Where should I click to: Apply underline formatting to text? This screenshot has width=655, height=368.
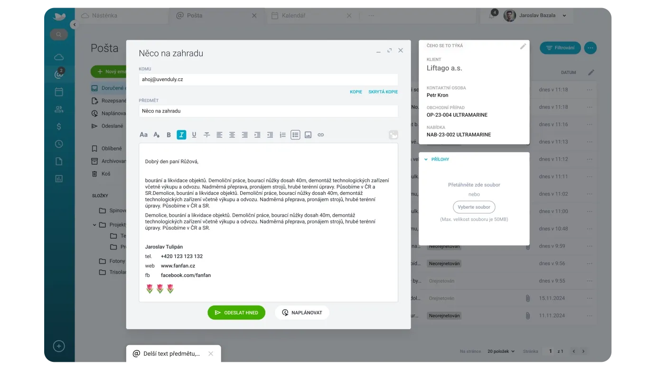click(x=194, y=135)
